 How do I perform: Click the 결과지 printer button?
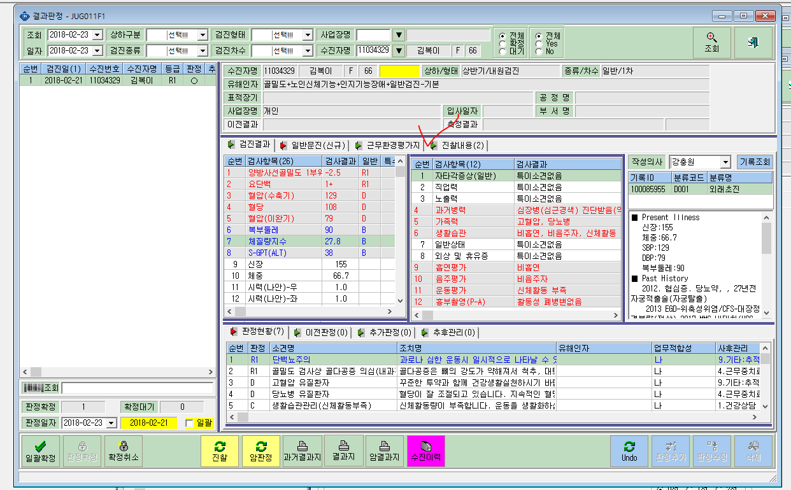pos(343,451)
